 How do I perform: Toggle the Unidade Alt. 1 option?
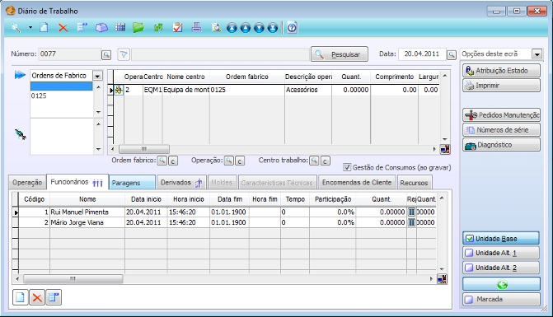tap(501, 253)
